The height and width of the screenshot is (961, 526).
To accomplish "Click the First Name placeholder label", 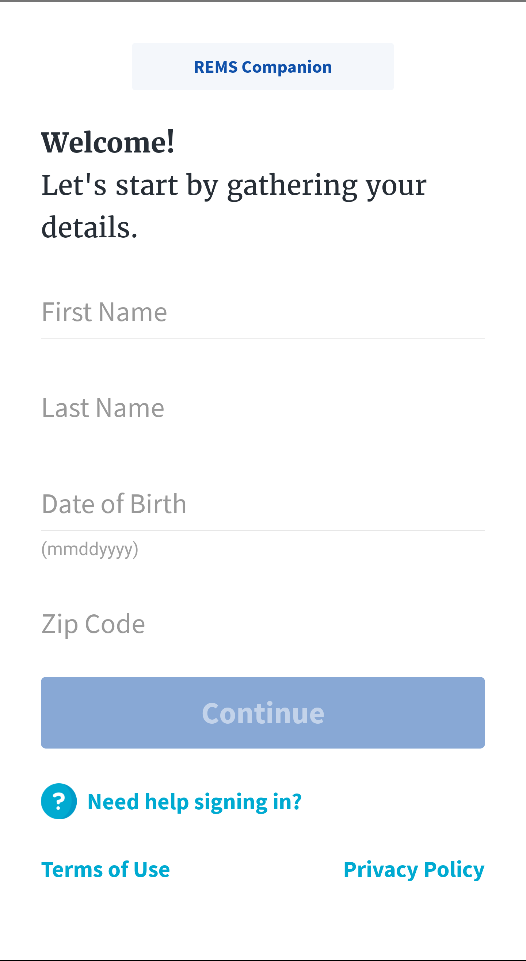I will (104, 312).
